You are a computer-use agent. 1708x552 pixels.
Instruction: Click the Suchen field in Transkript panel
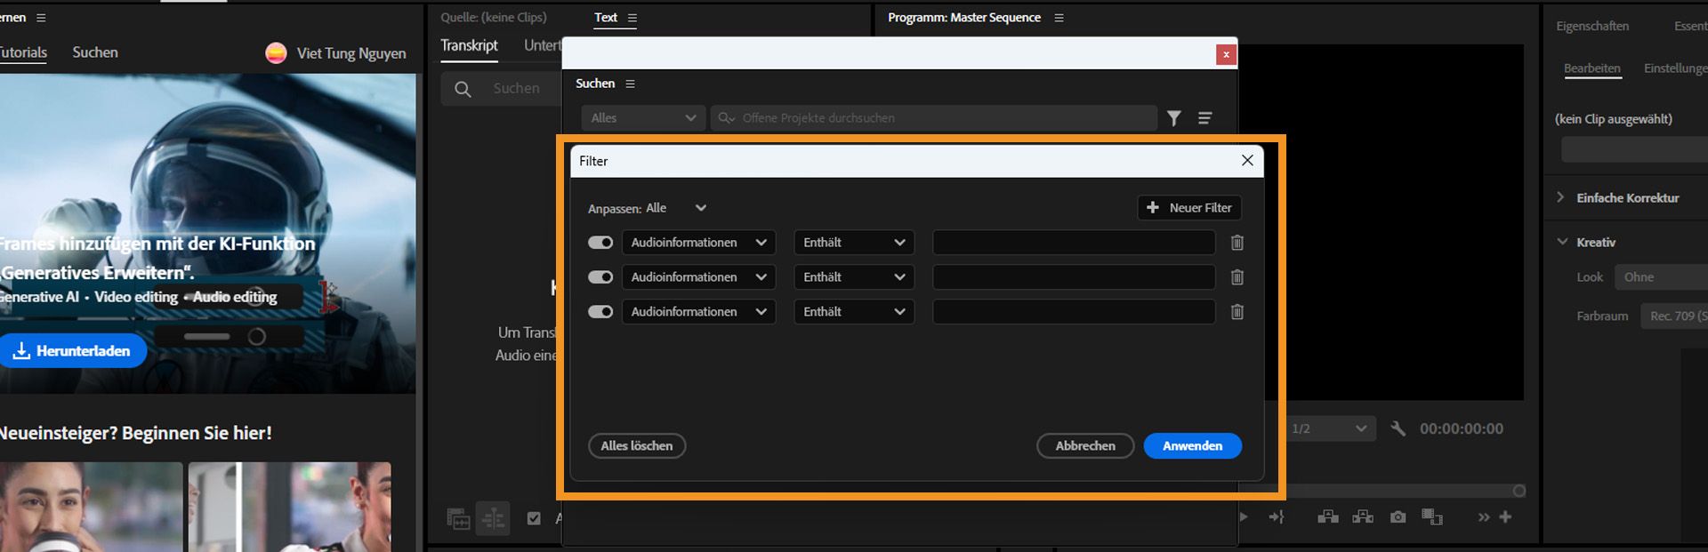tap(503, 89)
